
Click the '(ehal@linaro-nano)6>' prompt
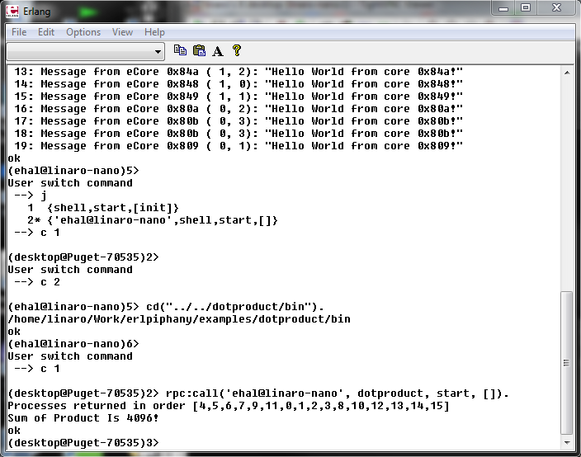pos(73,344)
